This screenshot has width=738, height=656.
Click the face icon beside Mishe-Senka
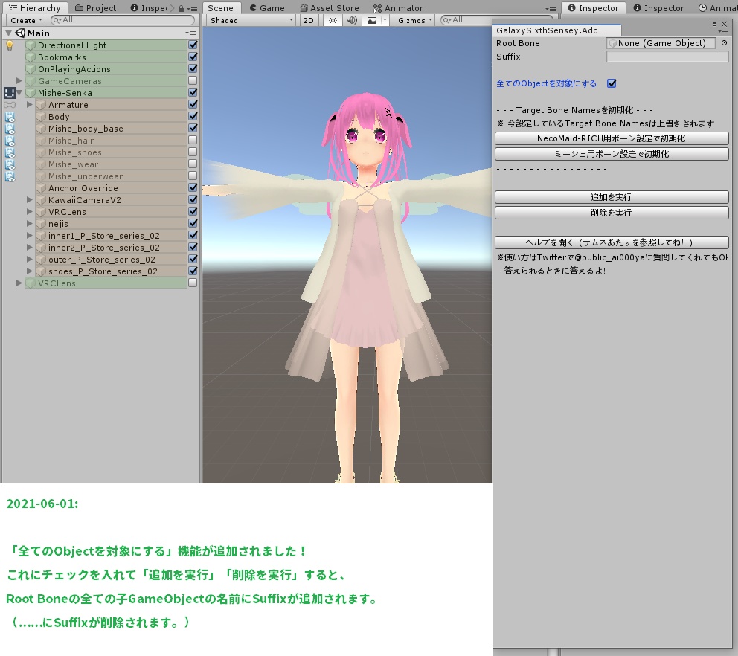[10, 93]
